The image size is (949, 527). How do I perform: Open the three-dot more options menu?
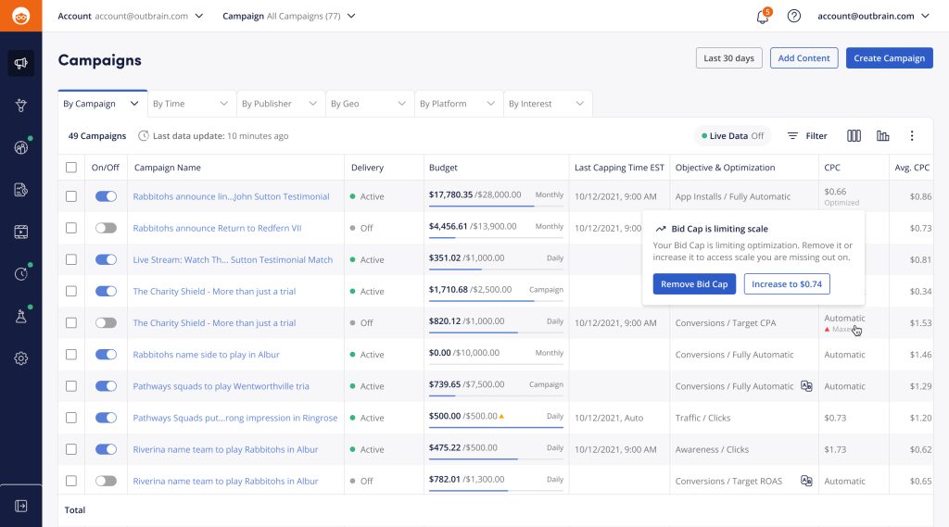[911, 136]
